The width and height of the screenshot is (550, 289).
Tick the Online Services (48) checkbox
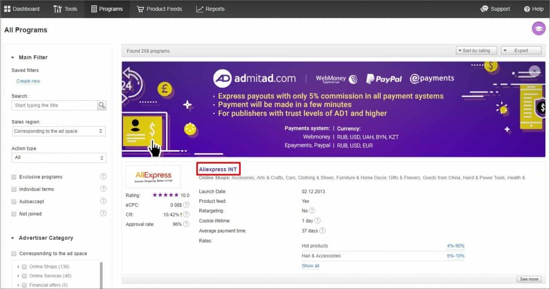[24, 276]
